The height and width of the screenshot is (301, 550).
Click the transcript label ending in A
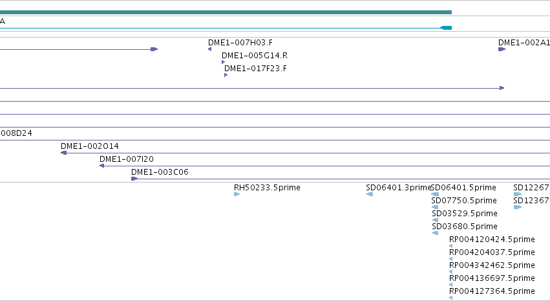click(3, 21)
